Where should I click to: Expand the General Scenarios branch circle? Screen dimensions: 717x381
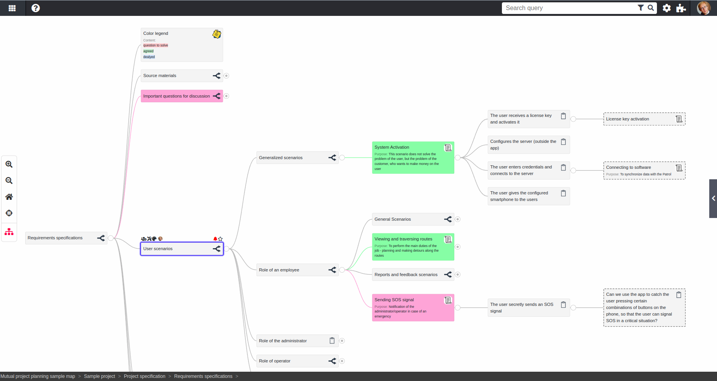(458, 219)
